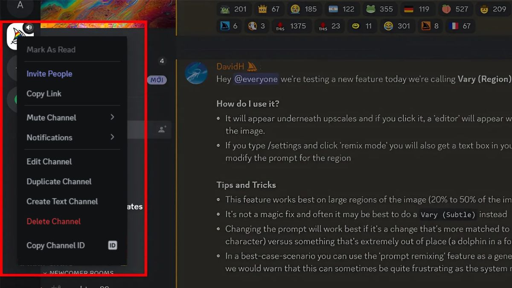Toggle the crown reaction showing 67
Screen dimensions: 512x288
click(269, 9)
